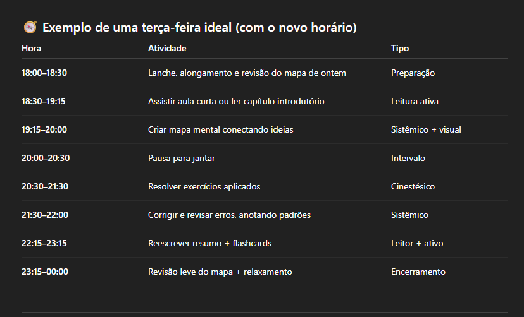Click the 'Intervalo' type cell
This screenshot has height=317, width=524.
pyautogui.click(x=408, y=158)
